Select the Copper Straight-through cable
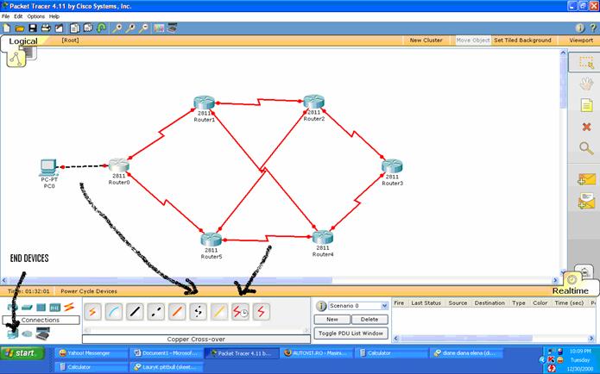 coord(136,311)
